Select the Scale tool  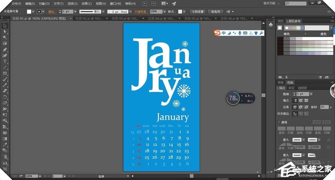[x=5, y=103]
